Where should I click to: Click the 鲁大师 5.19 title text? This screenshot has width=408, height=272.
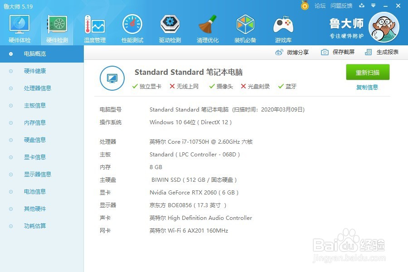point(18,6)
